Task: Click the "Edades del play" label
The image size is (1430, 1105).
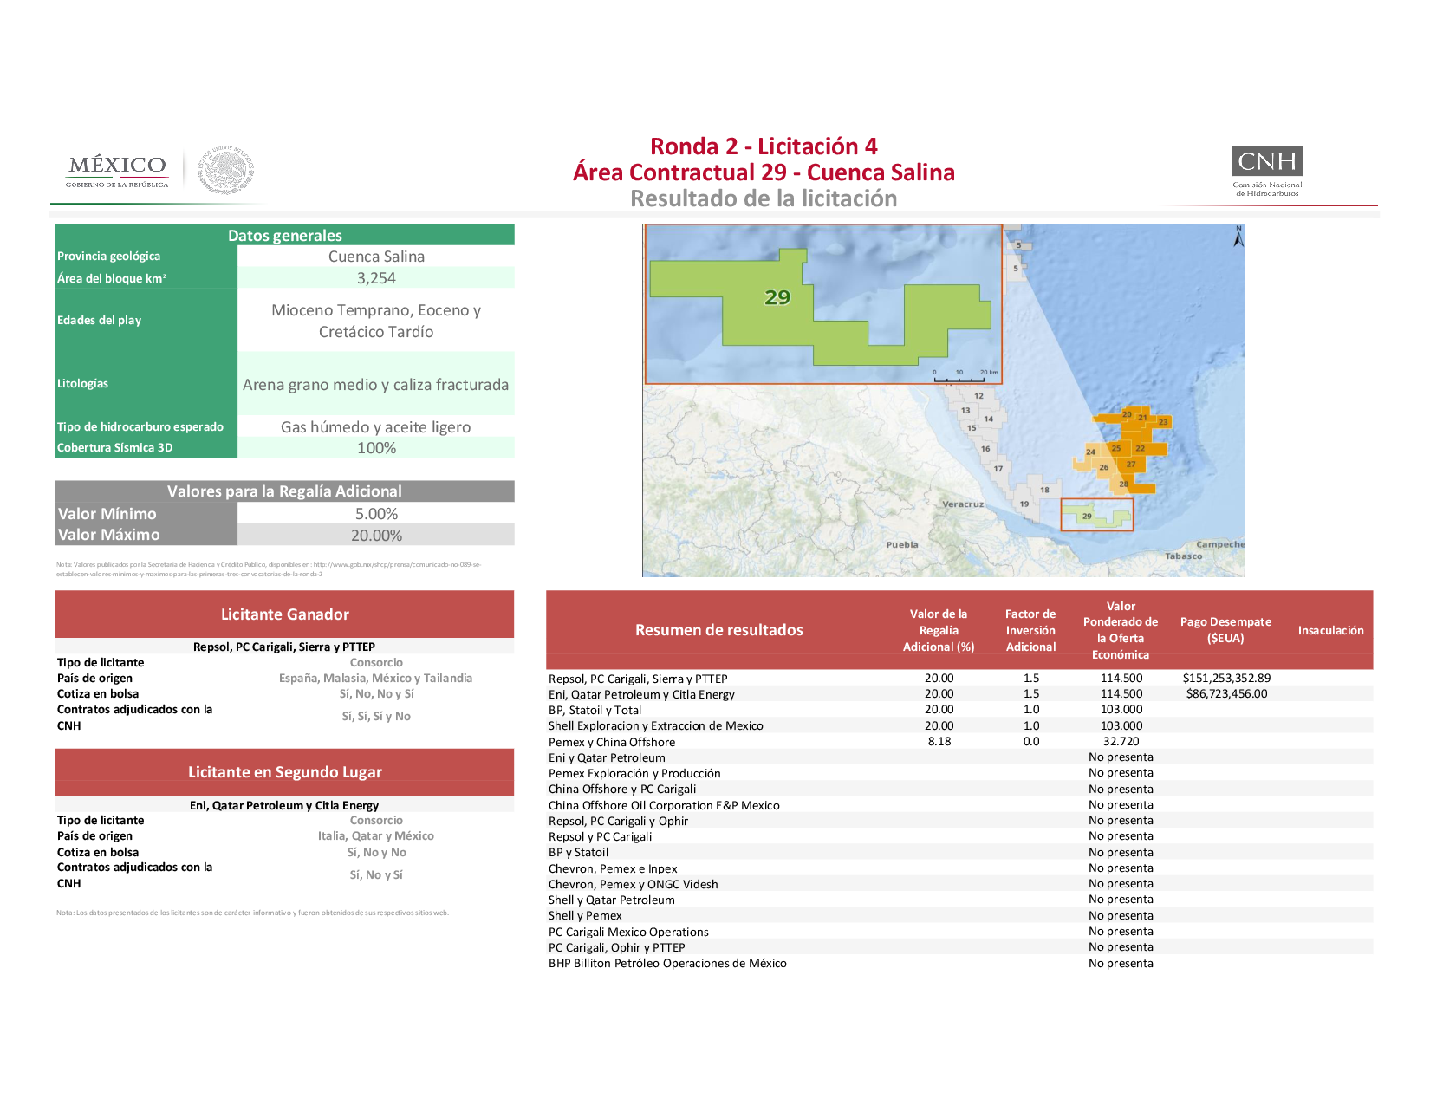Action: coord(99,320)
